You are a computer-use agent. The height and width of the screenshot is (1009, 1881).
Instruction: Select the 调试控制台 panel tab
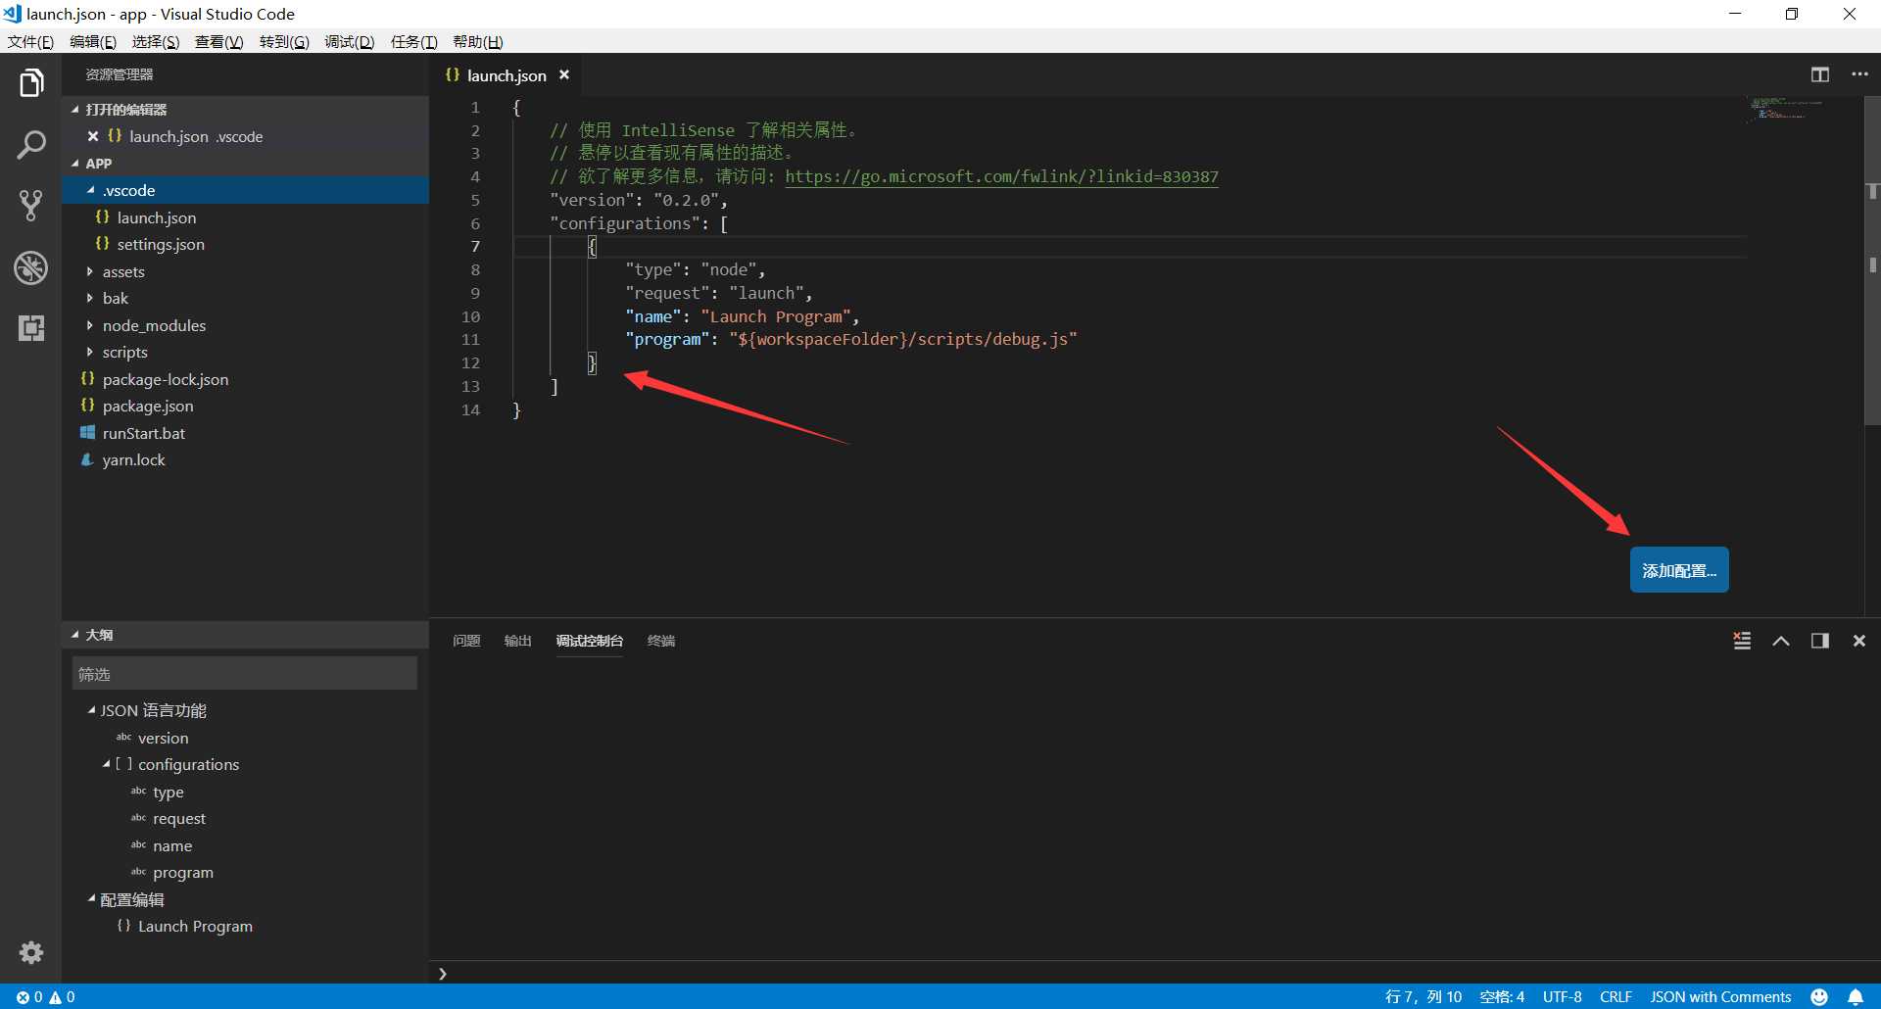589,641
